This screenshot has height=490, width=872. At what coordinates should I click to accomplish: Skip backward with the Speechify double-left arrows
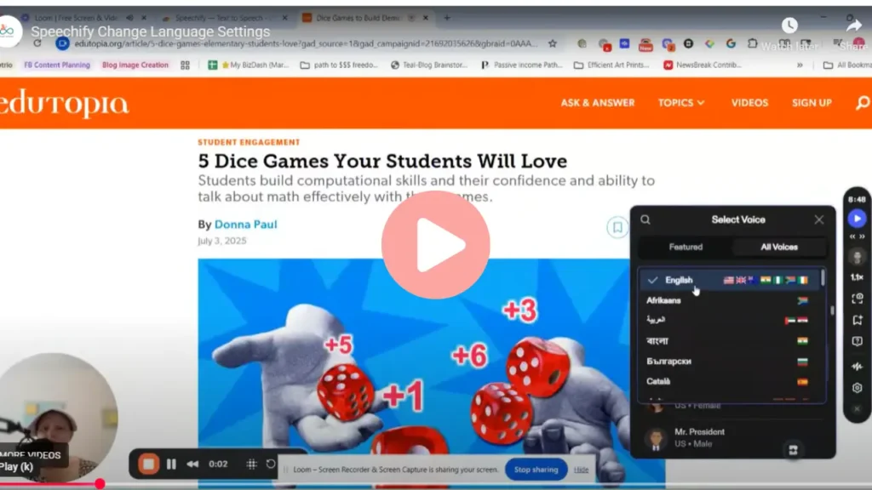(852, 236)
